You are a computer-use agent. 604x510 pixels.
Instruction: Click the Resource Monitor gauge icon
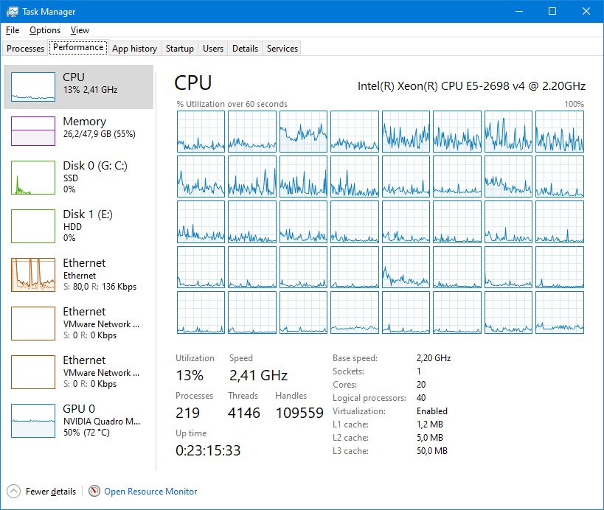point(94,491)
